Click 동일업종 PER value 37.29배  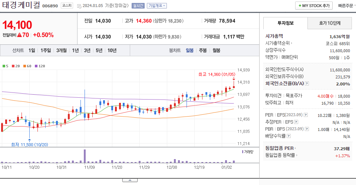point(342,149)
